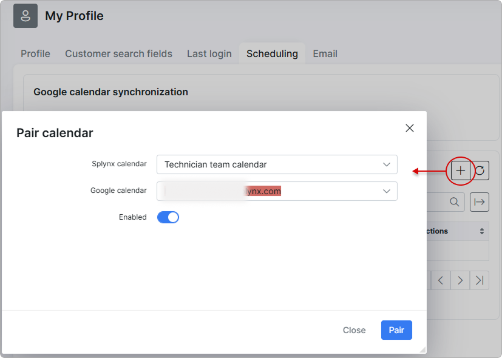Click the magnifier search icon in the table
The width and height of the screenshot is (502, 358).
454,202
